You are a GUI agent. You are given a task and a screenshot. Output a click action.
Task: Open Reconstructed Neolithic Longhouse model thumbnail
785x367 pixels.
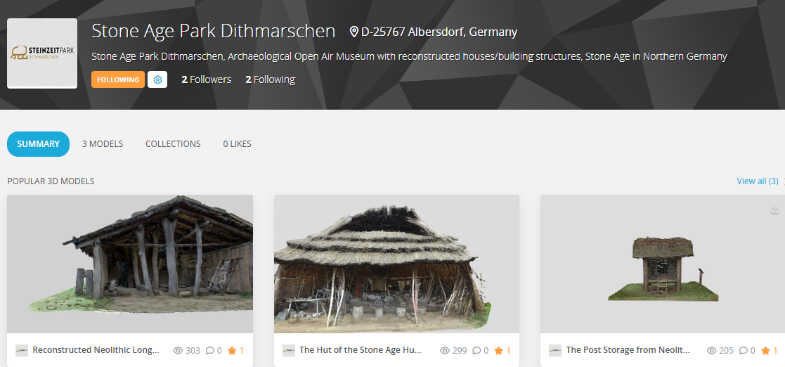pos(130,264)
